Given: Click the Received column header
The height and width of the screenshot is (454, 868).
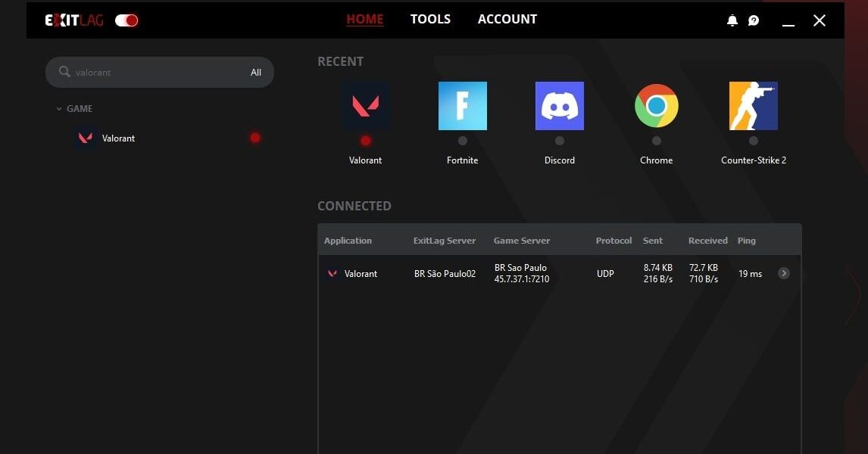Looking at the screenshot, I should 708,241.
